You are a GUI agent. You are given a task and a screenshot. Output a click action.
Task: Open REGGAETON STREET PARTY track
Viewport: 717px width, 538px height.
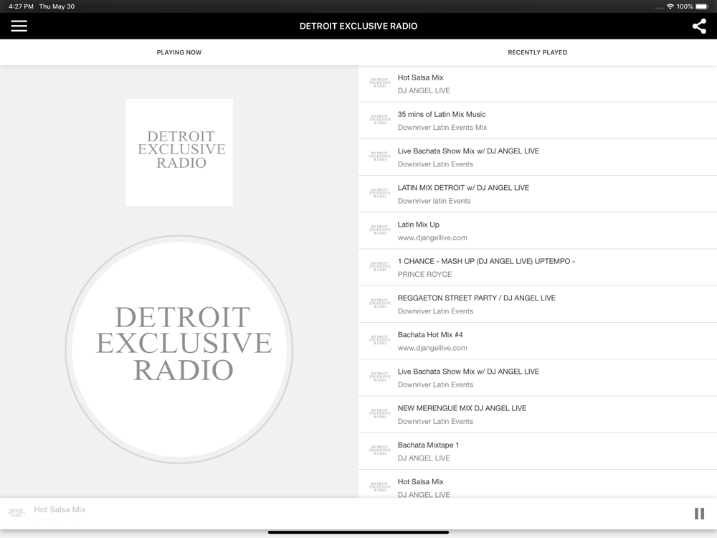538,304
